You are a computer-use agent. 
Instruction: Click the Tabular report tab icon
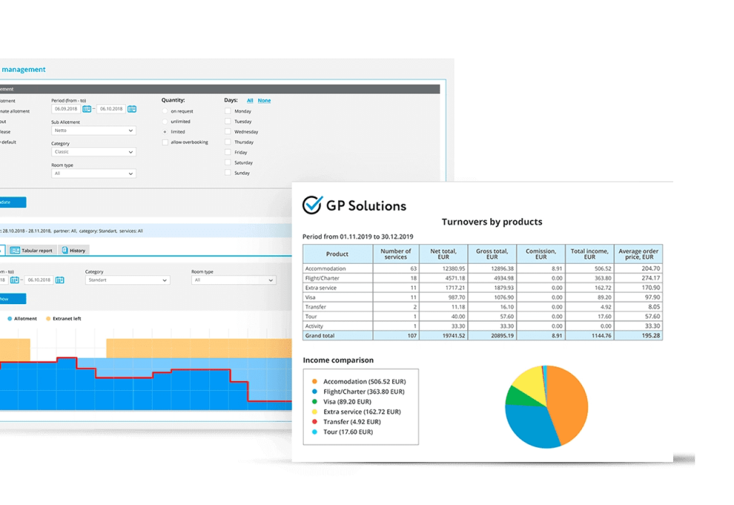(x=15, y=250)
